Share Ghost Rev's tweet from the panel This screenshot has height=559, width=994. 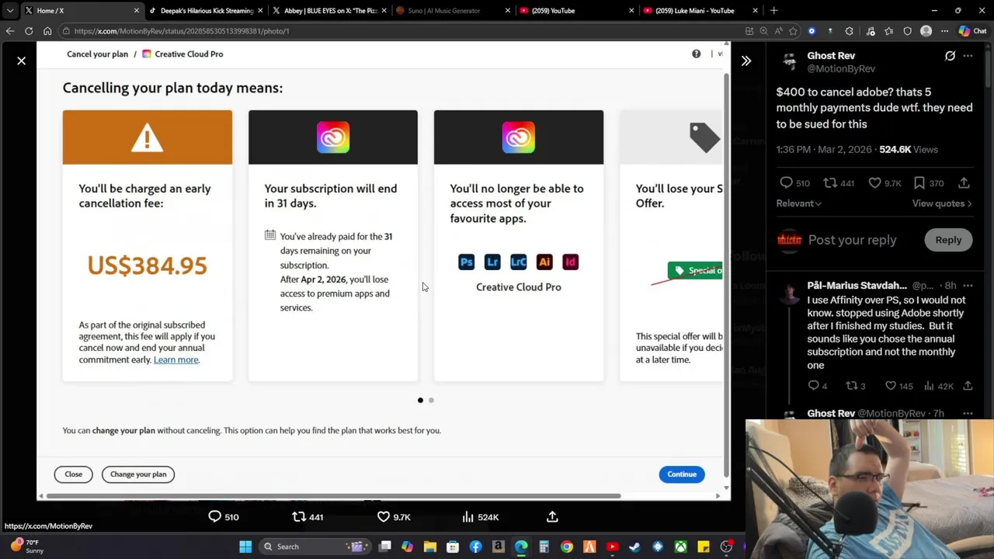[x=964, y=182]
